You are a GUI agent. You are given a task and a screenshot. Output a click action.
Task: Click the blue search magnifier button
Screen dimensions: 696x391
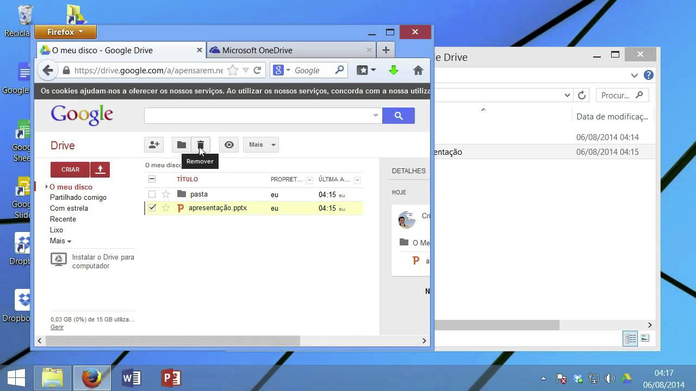coord(398,116)
